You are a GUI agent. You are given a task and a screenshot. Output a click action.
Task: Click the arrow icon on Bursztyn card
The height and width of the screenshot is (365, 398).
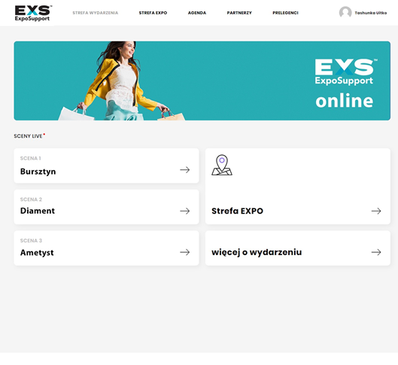[x=185, y=169]
